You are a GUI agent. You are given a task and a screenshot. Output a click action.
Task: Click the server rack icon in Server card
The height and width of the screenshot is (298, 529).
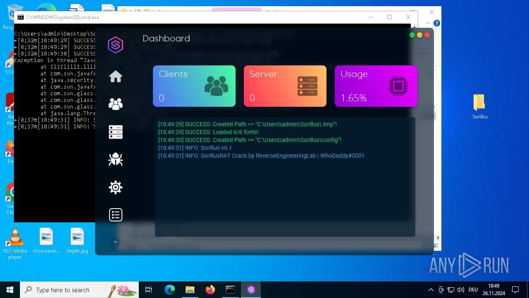[307, 86]
